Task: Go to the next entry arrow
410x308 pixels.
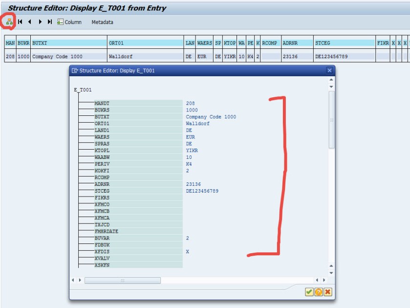Action: 40,22
